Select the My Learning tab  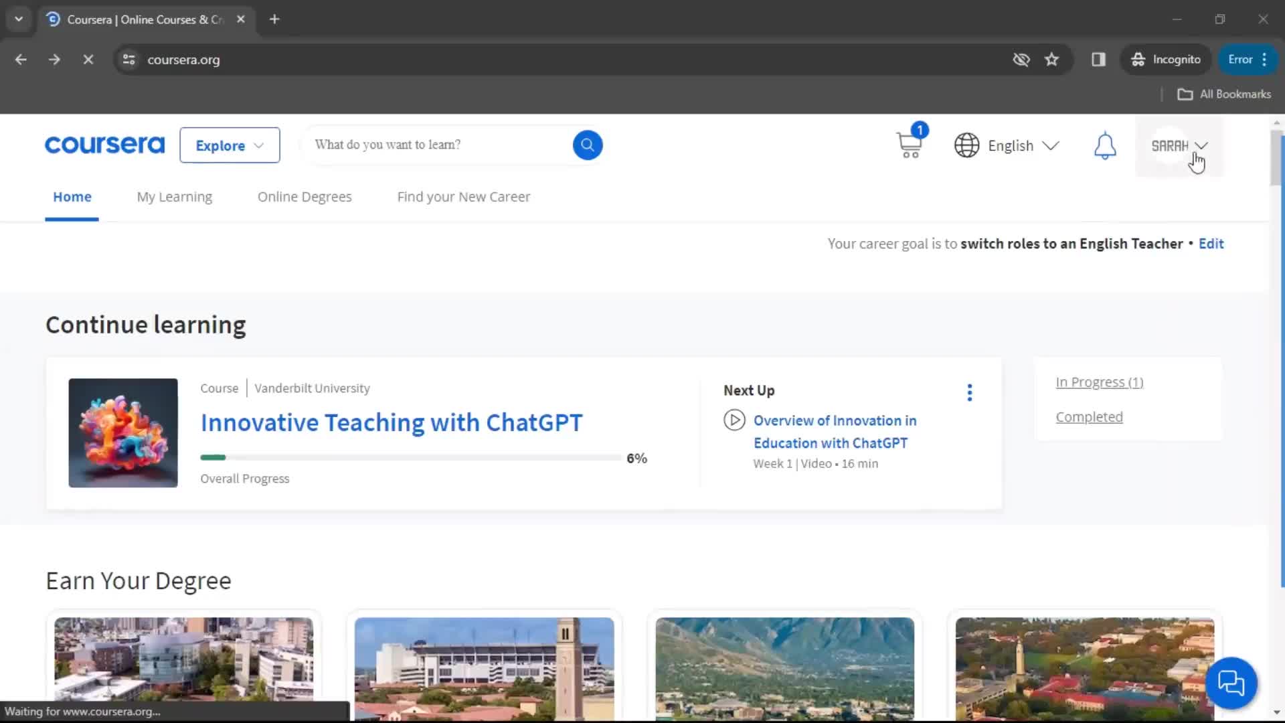174,196
